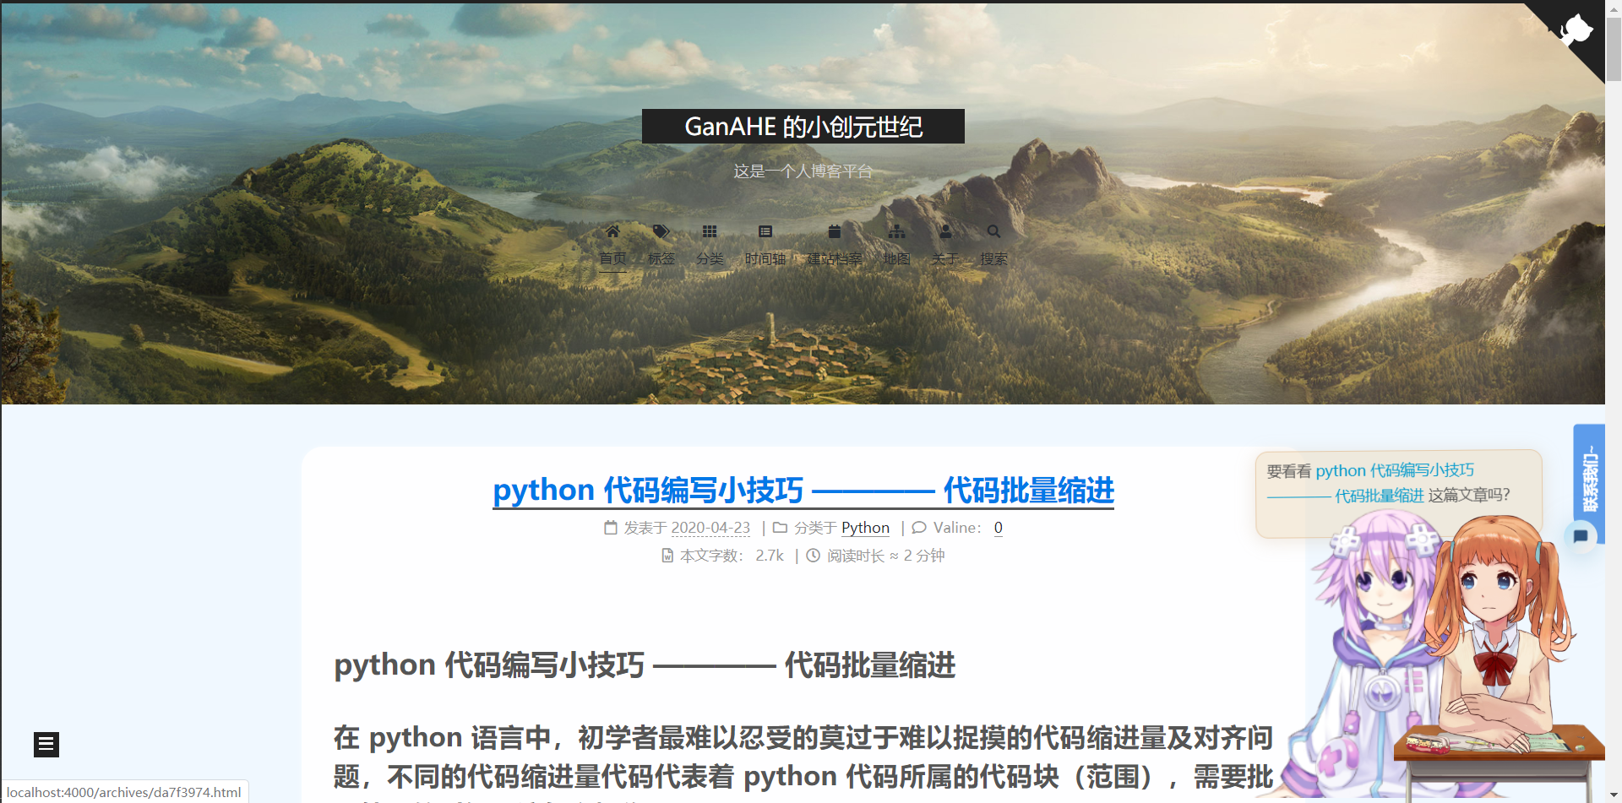Image resolution: width=1622 pixels, height=803 pixels.
Task: Click the GanAHE 的小创元世纪 site title
Action: [x=803, y=127]
